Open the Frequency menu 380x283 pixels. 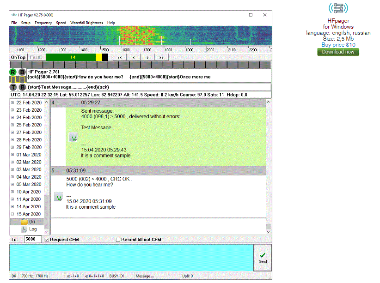pyautogui.click(x=43, y=23)
